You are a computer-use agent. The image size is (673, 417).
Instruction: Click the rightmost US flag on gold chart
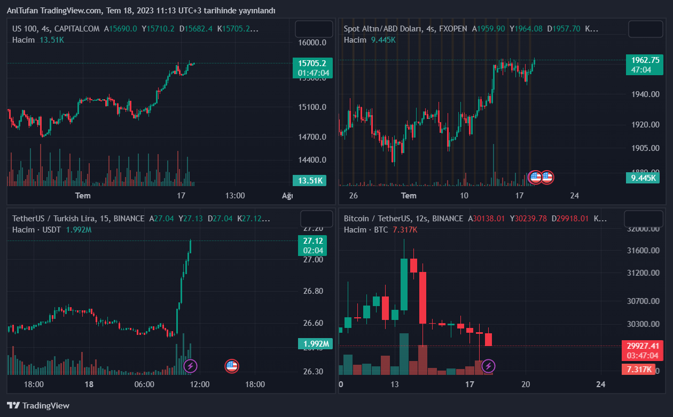tap(546, 177)
